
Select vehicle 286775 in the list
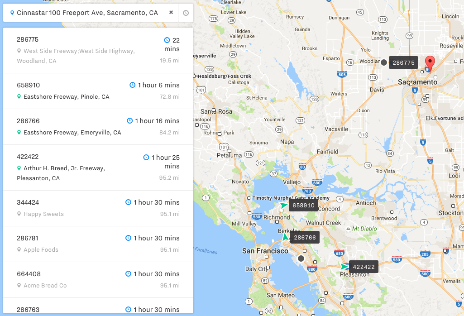tap(98, 50)
